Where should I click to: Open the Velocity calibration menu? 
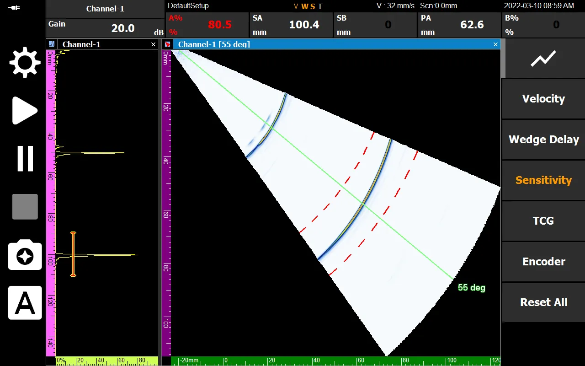[543, 99]
